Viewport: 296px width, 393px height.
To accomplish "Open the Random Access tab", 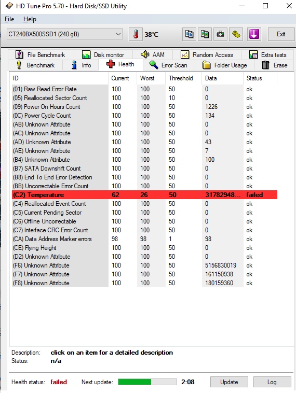I will 207,54.
